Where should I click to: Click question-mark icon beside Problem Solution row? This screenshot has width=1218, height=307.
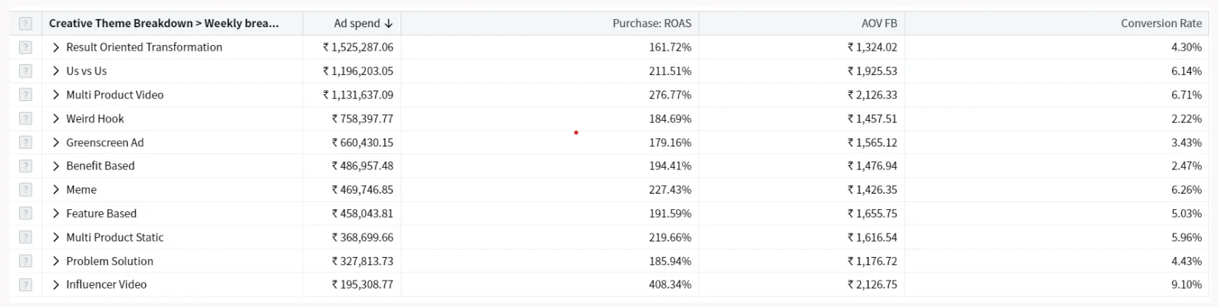click(x=26, y=261)
